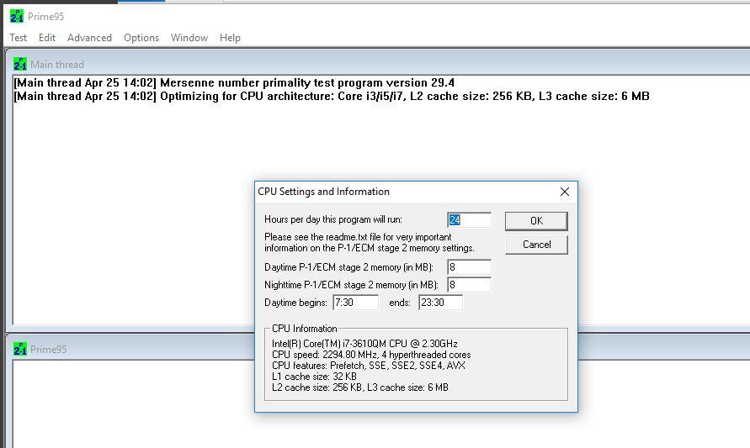
Task: Click the readme.txt information notice text
Action: (x=370, y=242)
